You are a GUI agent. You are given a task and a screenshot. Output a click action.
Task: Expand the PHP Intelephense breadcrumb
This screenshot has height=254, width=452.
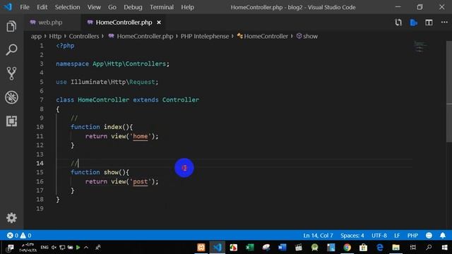[205, 36]
